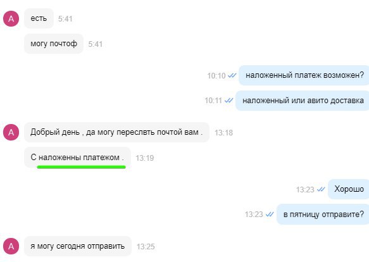Screen dimensions: 369x262
Task: Click read checkmarks next to 10:10 timestamp
Action: [x=232, y=75]
